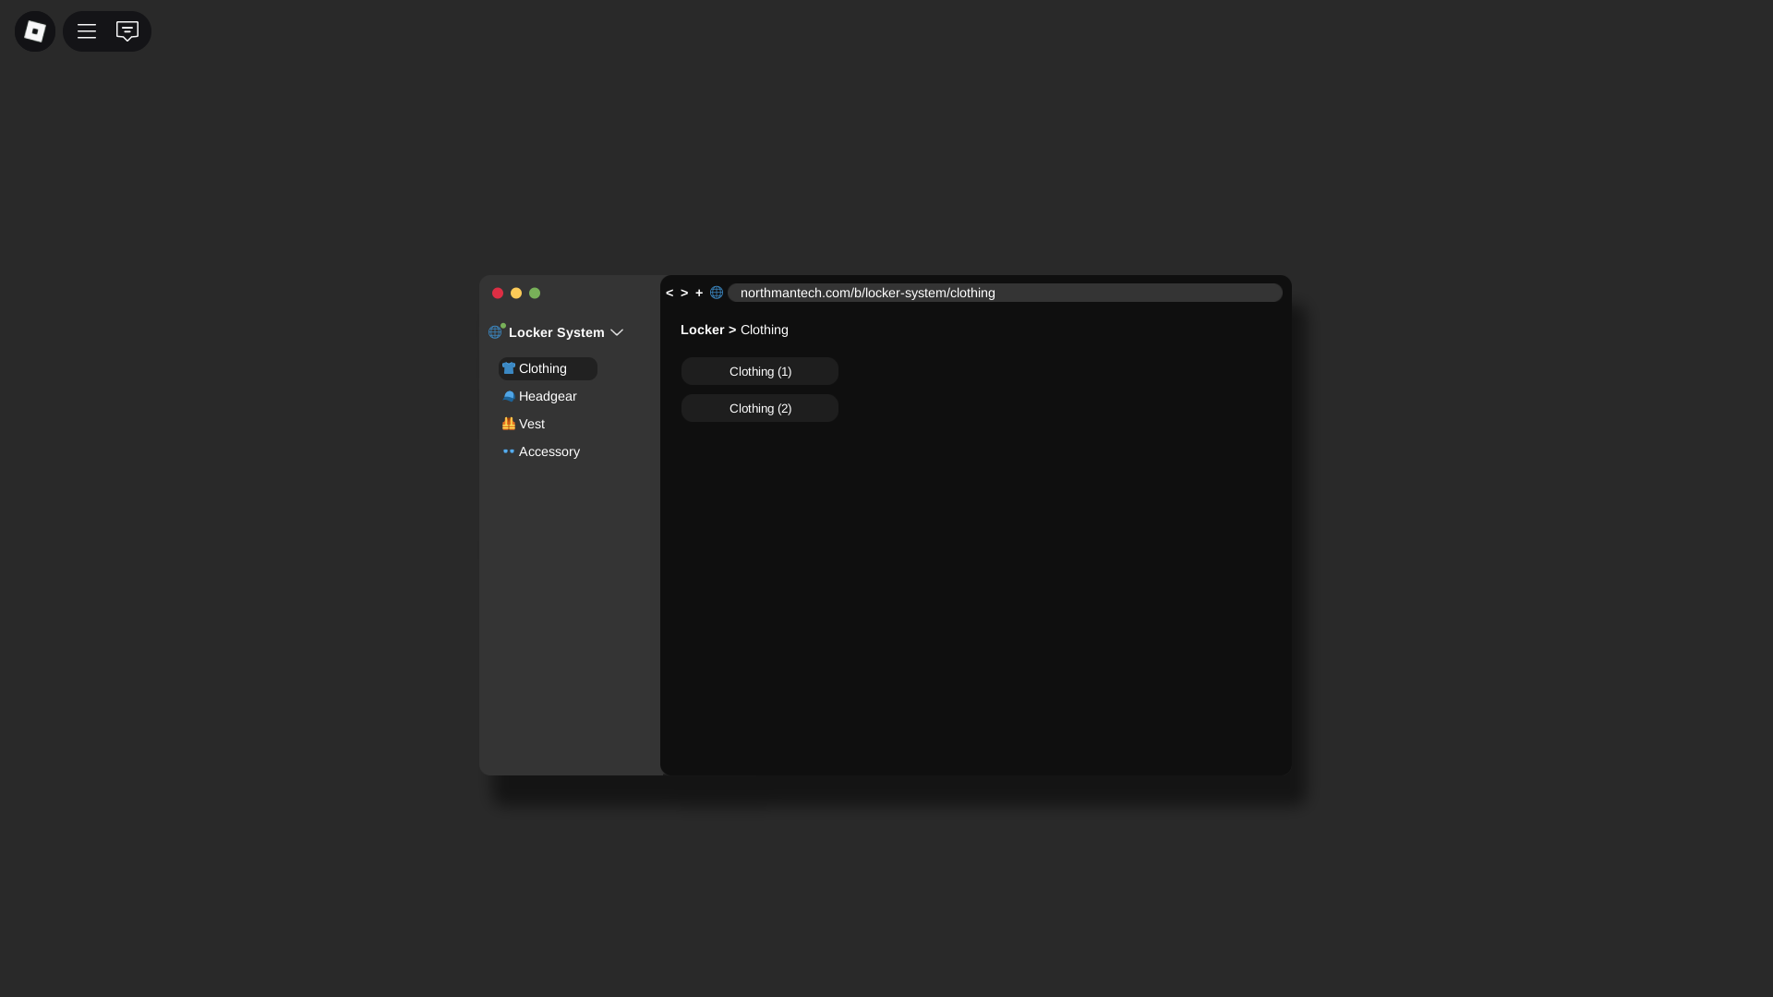Open the hamburger menu icon

click(x=86, y=30)
